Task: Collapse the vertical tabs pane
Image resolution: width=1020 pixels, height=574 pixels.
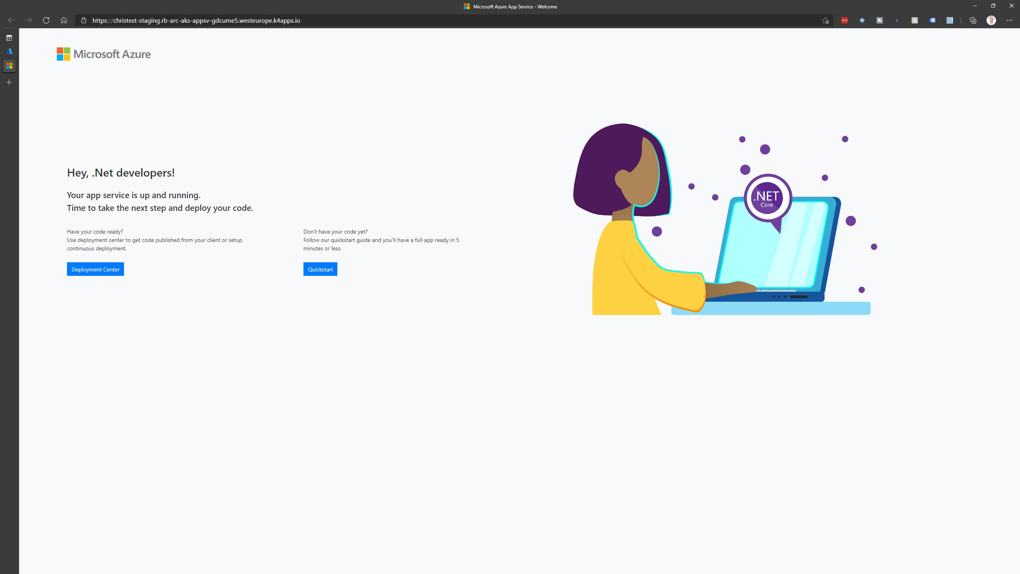Action: tap(9, 38)
